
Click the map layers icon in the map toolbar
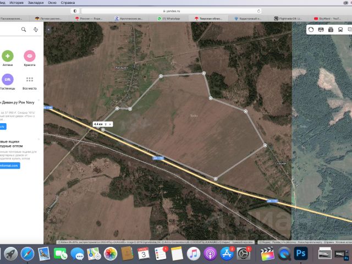click(321, 30)
